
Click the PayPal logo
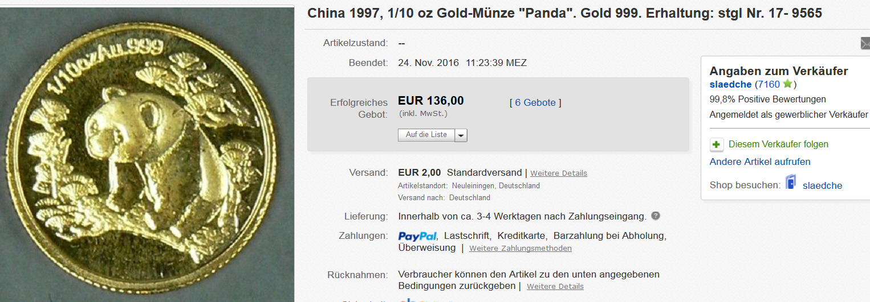click(417, 235)
